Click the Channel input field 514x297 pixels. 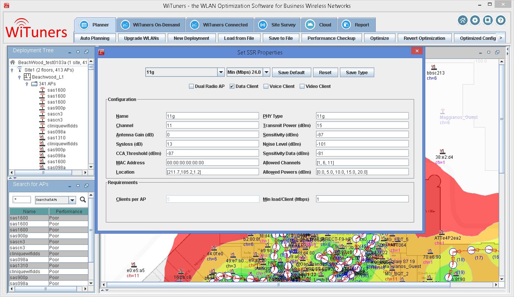pos(212,126)
